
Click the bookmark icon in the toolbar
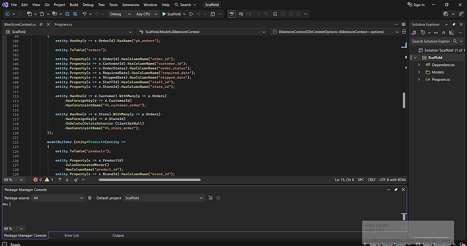[275, 14]
